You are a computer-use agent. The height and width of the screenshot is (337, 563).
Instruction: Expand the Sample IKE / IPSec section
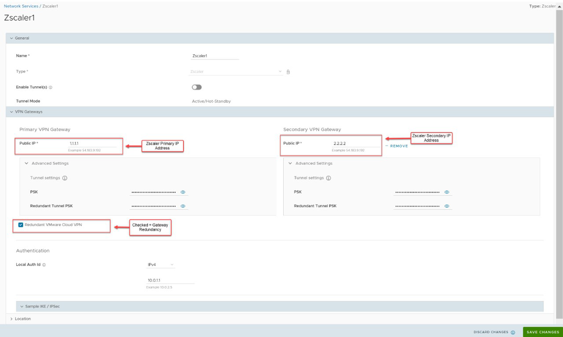click(x=22, y=306)
